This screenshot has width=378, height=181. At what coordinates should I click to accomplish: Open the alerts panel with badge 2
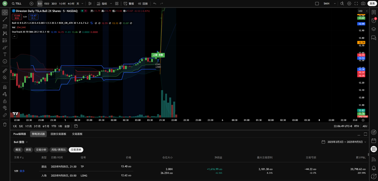[374, 21]
